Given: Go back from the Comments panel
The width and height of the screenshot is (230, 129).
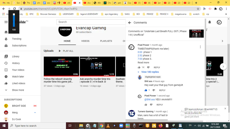Looking at the screenshot, I should click(130, 22).
